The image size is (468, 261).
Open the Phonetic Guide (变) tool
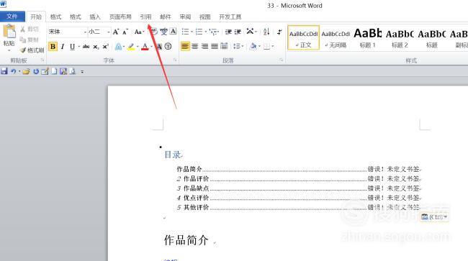point(163,32)
